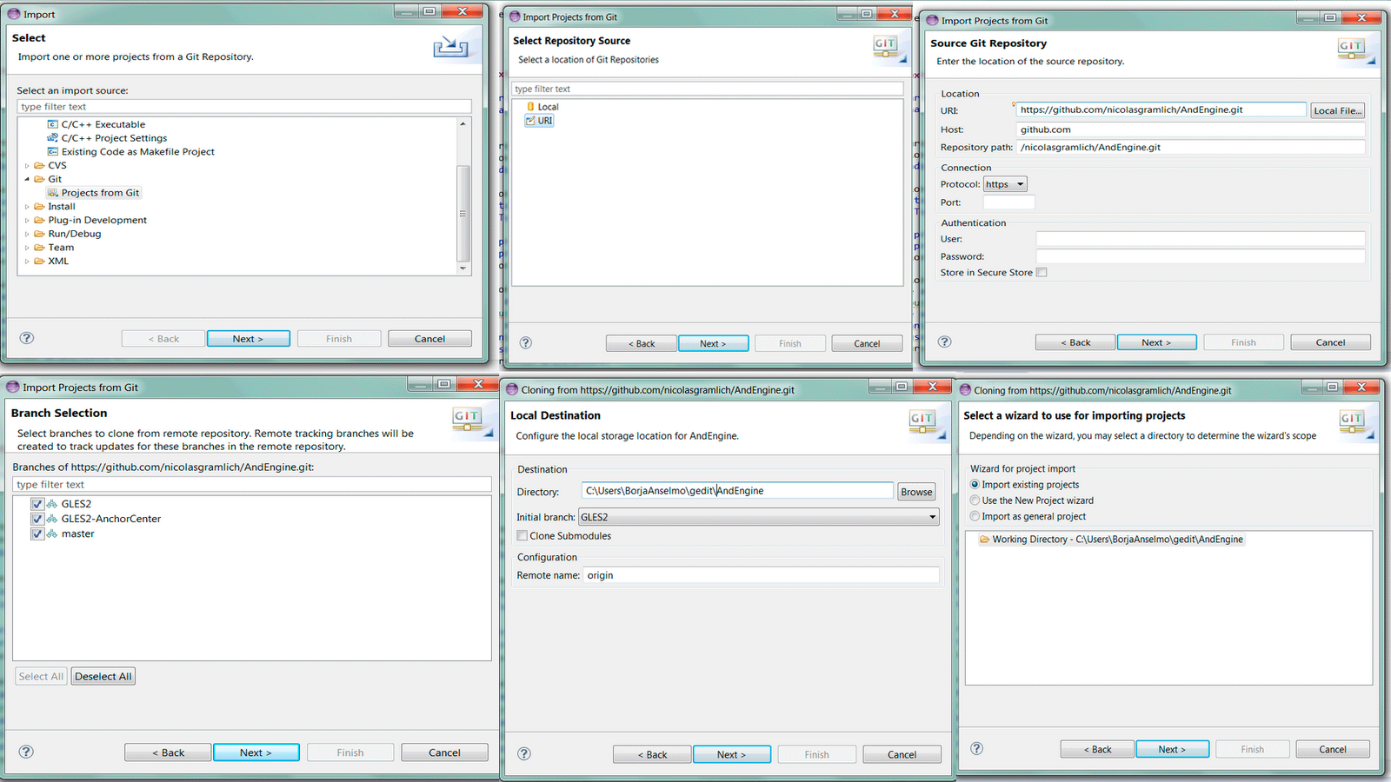Click the Host input field

[x=1191, y=129]
